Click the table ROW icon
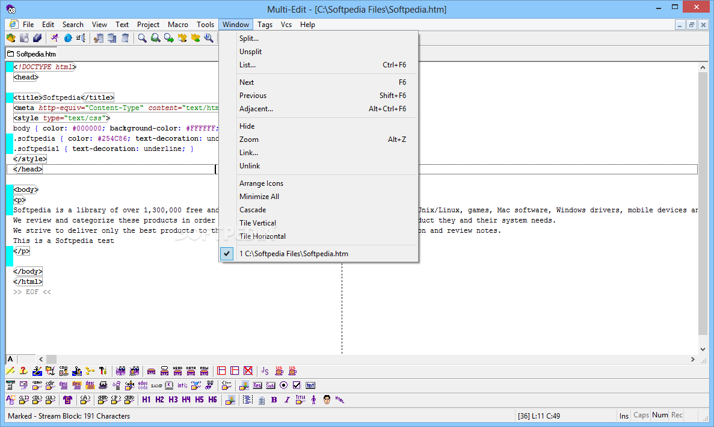714x427 pixels. coord(204,371)
